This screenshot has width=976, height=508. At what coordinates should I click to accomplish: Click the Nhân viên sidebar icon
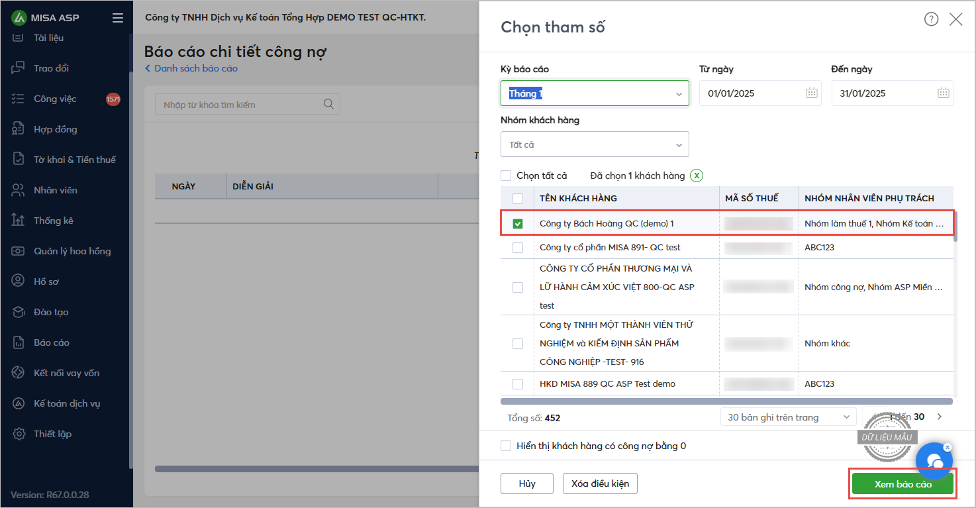18,190
